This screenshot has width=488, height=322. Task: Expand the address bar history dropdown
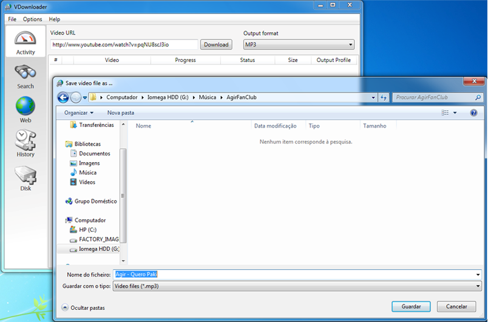[x=373, y=97]
